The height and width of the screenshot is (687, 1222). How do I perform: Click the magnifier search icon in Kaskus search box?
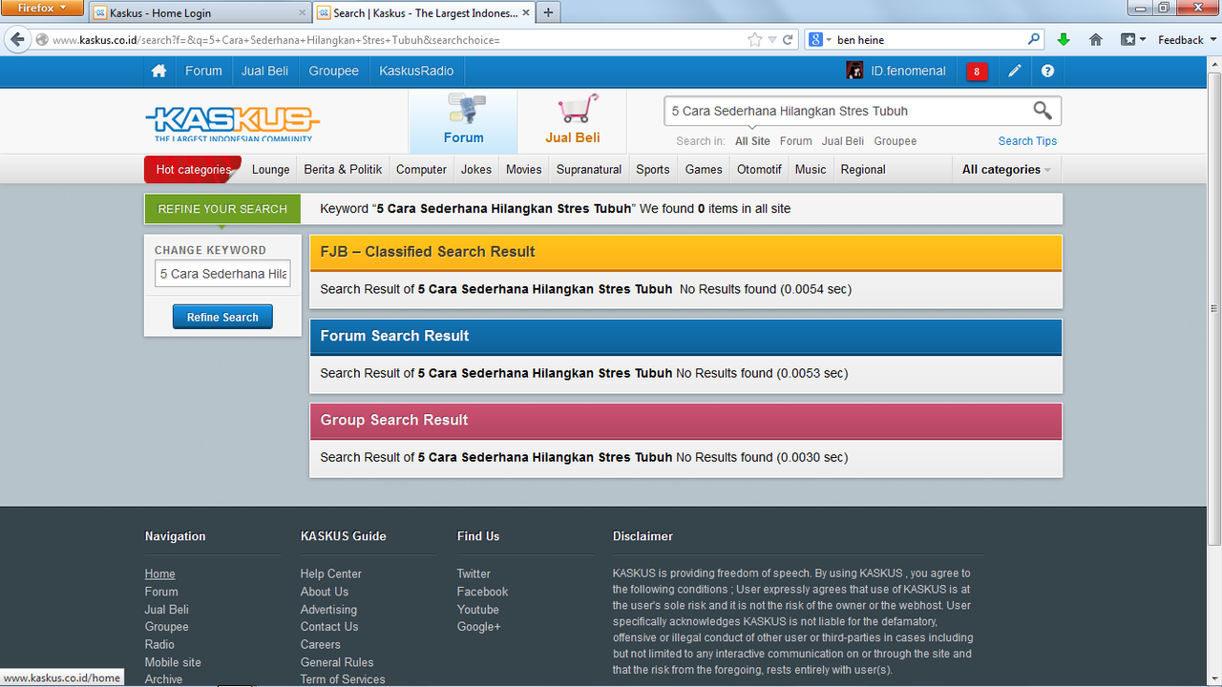[x=1043, y=111]
